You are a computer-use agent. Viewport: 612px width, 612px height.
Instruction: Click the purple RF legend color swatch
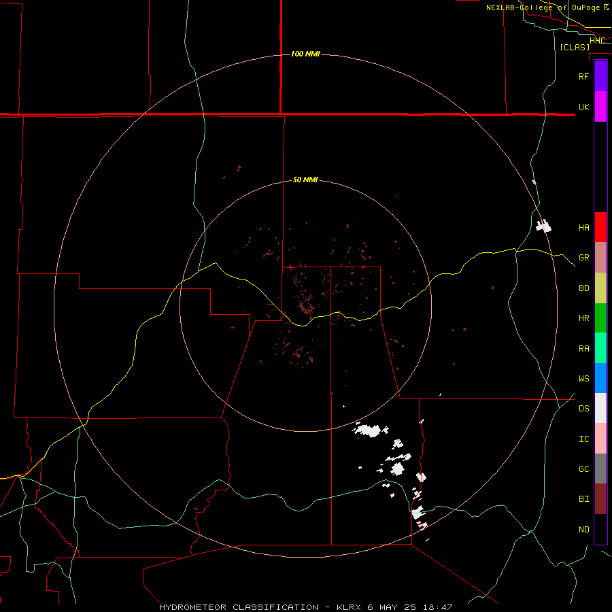600,76
